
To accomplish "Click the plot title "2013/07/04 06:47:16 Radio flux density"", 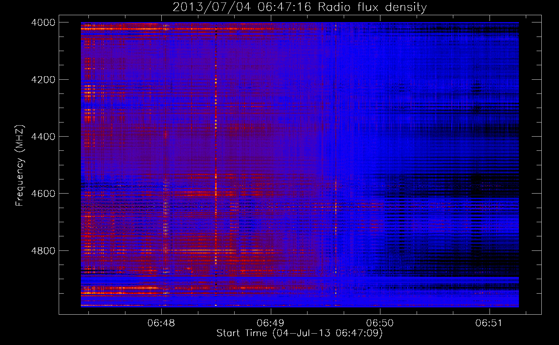I will pyautogui.click(x=300, y=7).
